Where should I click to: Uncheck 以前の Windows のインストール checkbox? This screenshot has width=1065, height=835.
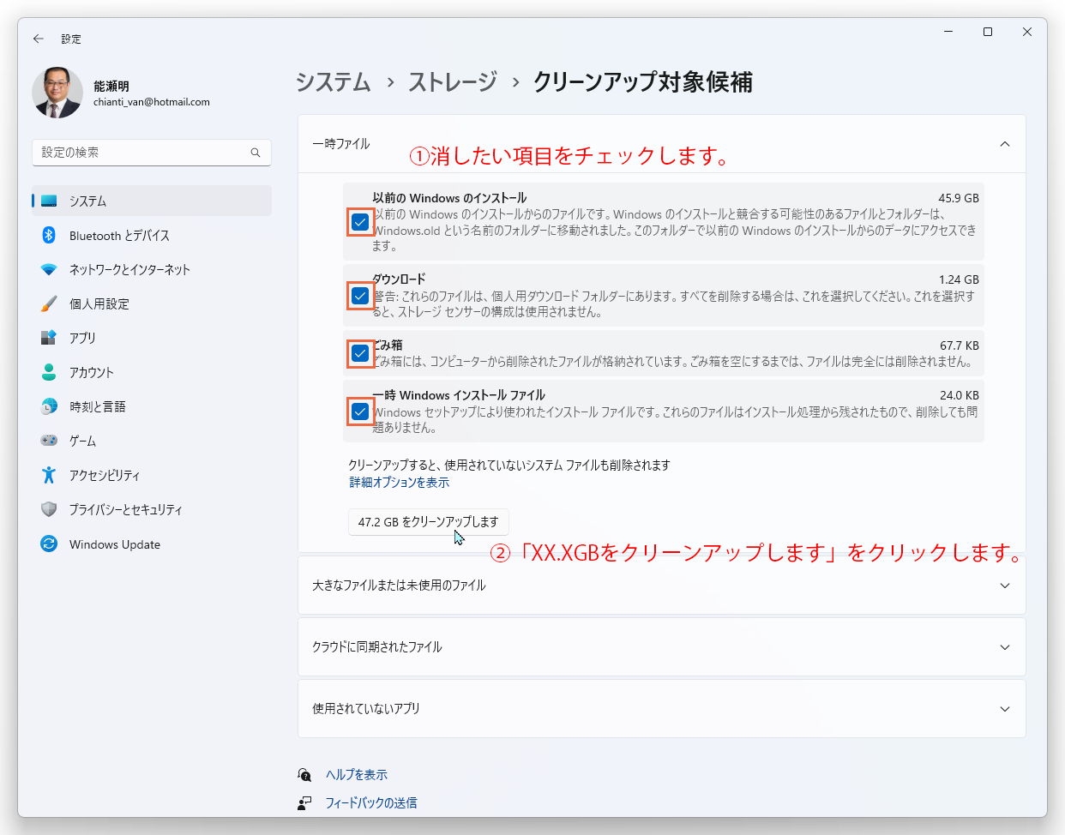(360, 222)
